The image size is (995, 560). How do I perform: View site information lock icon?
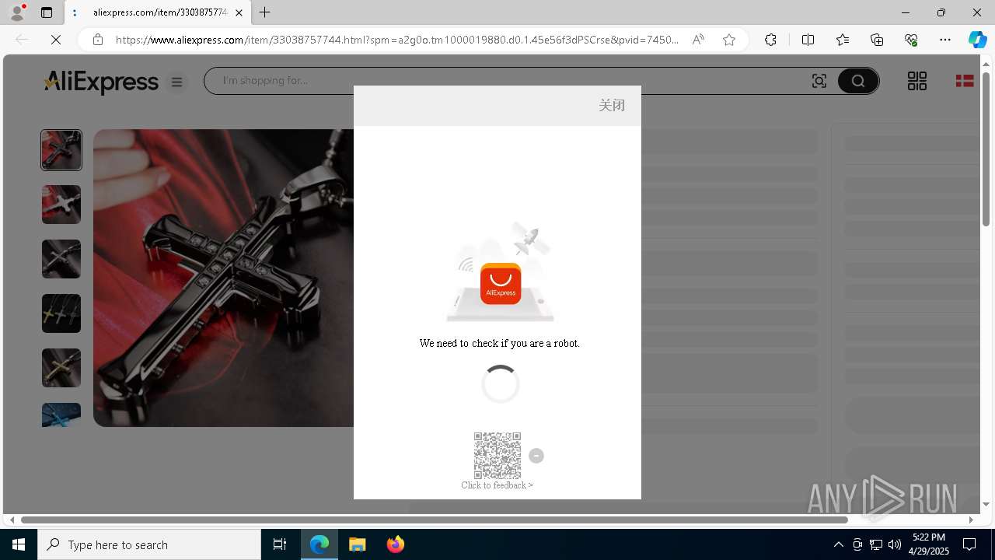pyautogui.click(x=98, y=40)
